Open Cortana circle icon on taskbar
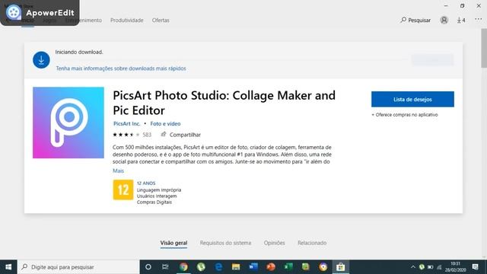 tap(148, 267)
